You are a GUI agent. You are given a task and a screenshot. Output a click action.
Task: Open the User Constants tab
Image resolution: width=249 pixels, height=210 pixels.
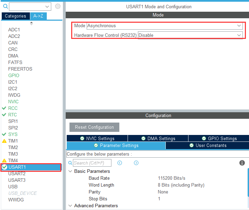coord(207,146)
